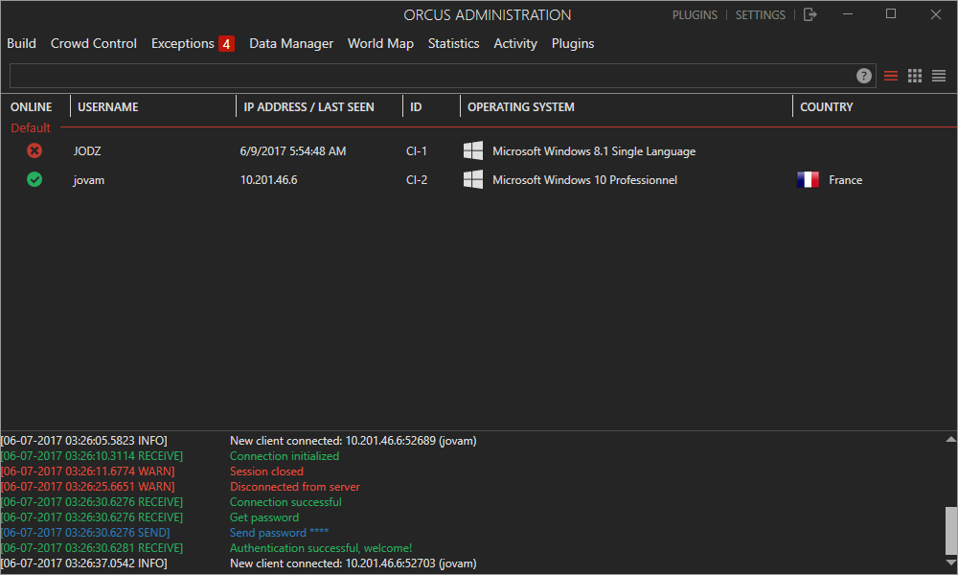Viewport: 958px width, 575px height.
Task: Click PLUGINS link in the title bar
Action: 695,15
